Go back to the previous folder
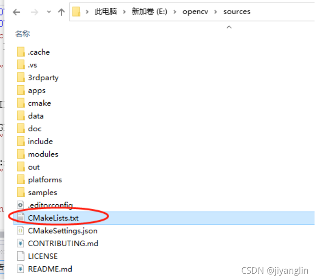This screenshot has height=280, width=315. pos(16,12)
